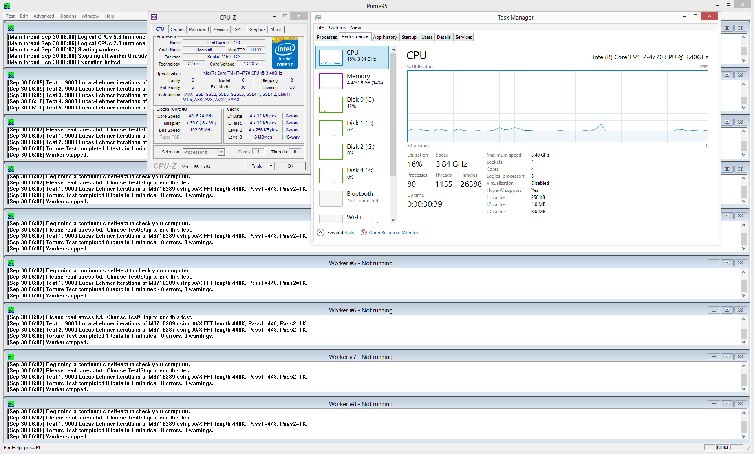Click the Intel Core i7 logo badge

[285, 53]
